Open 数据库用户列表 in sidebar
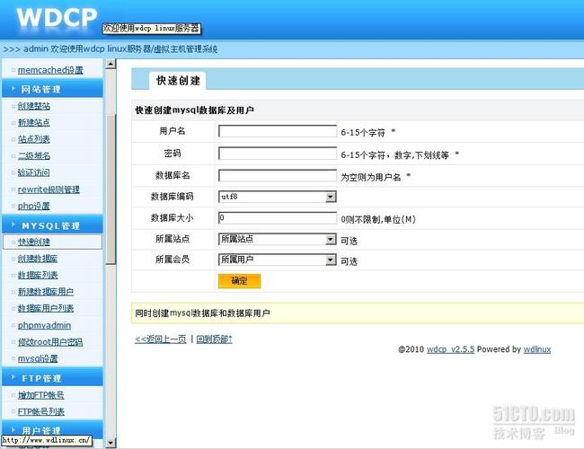Image resolution: width=584 pixels, height=449 pixels. (x=46, y=308)
